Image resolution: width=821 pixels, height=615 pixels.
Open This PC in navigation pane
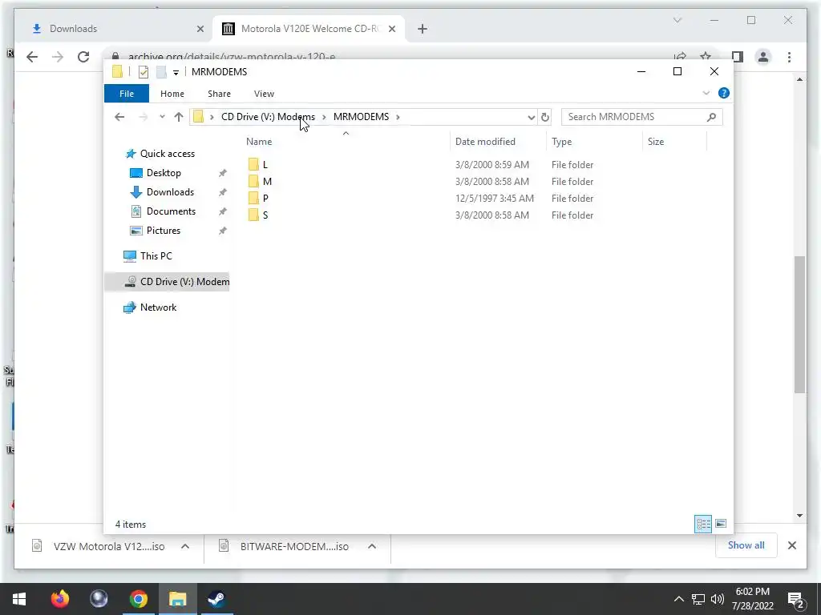tap(156, 255)
